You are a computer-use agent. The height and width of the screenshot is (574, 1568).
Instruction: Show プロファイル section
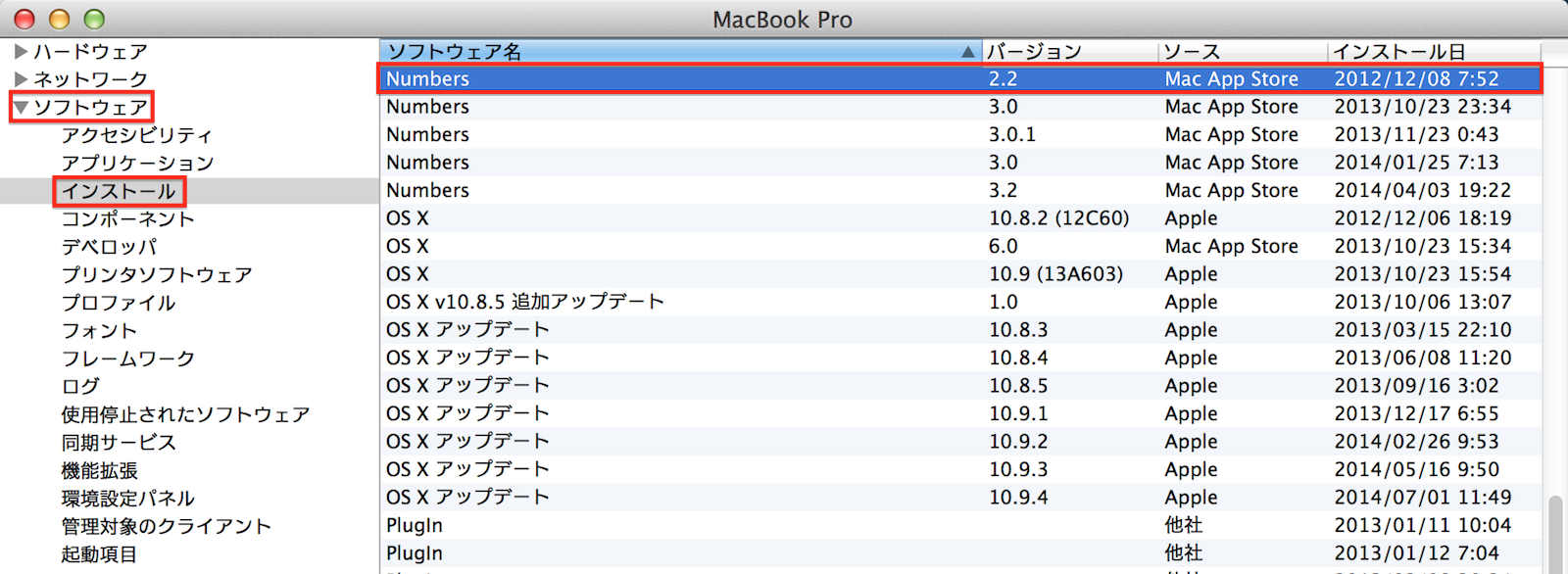point(119,303)
